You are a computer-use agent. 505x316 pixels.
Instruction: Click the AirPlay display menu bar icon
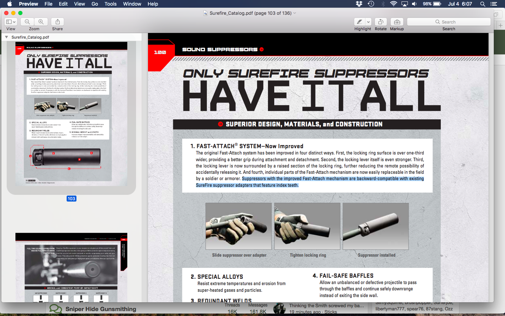pos(404,4)
